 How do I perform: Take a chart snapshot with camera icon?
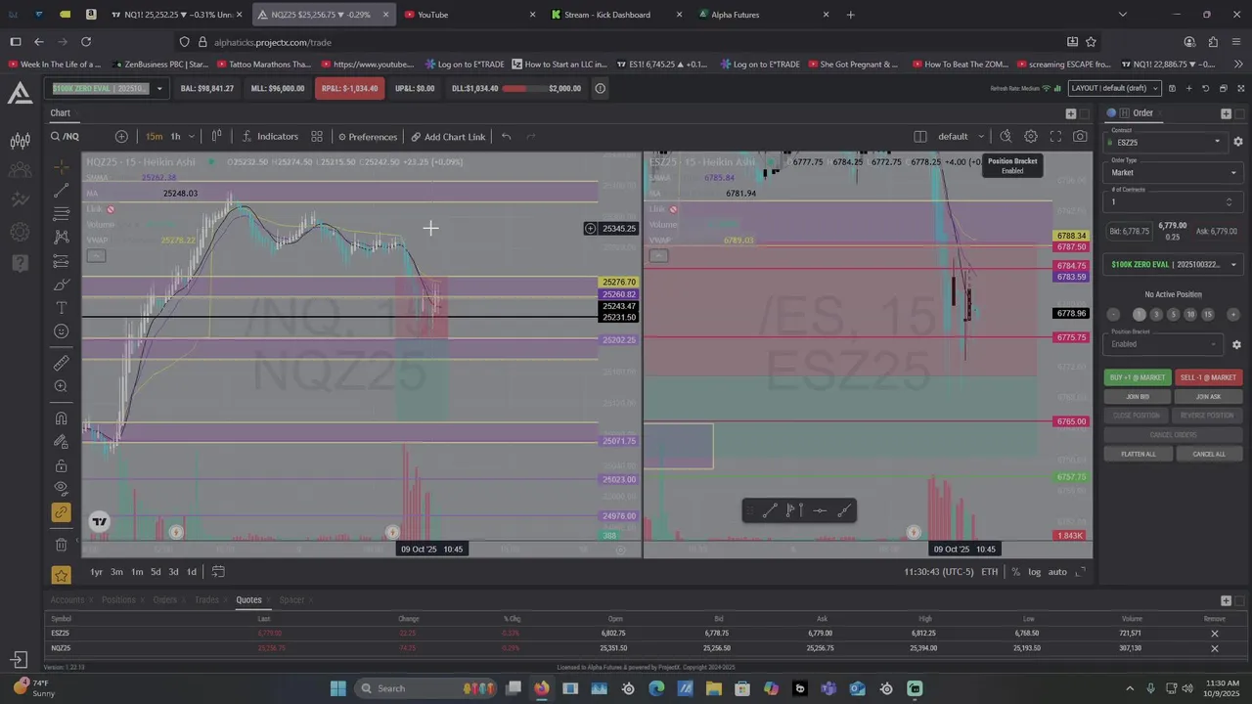[x=1080, y=136]
